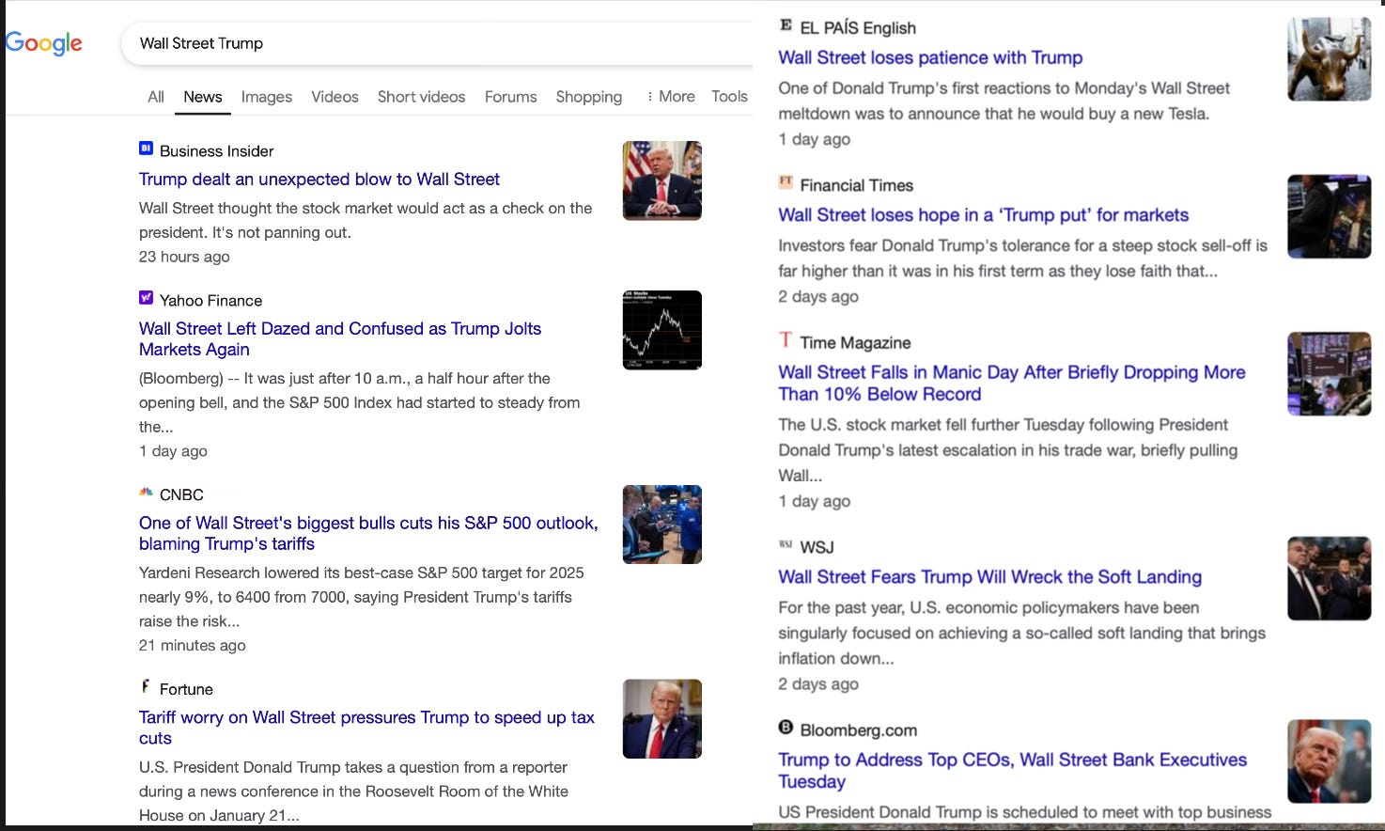1385x831 pixels.
Task: Click the '23 hours ago' timestamp
Action: tap(184, 257)
